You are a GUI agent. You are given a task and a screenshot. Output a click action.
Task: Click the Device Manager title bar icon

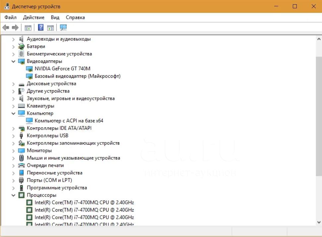[x=7, y=6]
